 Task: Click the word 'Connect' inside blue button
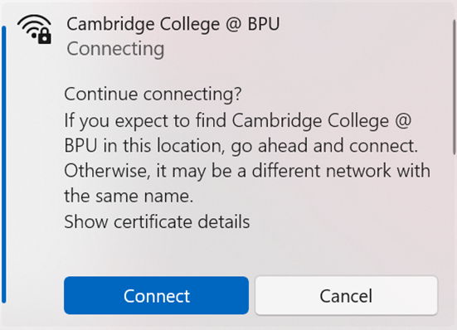pyautogui.click(x=157, y=296)
